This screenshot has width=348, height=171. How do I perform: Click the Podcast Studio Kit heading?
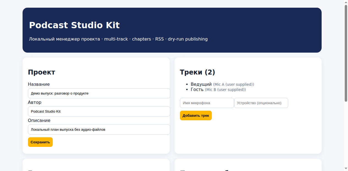click(x=74, y=25)
